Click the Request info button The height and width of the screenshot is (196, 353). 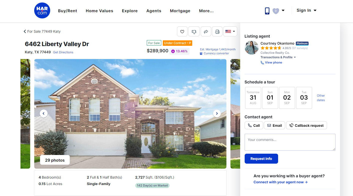261,159
